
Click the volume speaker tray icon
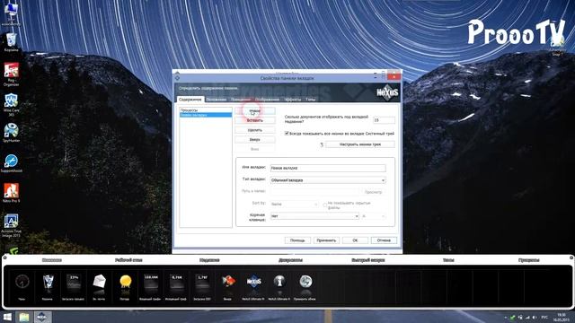[535, 317]
